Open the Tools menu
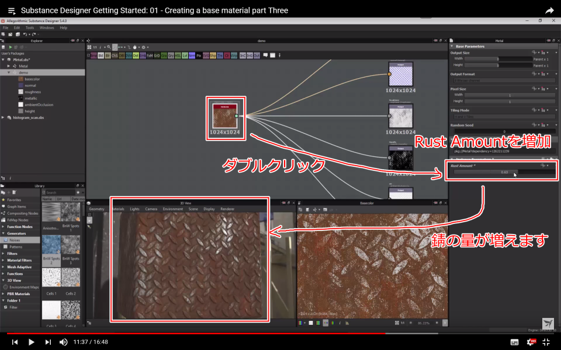Screen dimensions: 561x350 [x=30, y=27]
